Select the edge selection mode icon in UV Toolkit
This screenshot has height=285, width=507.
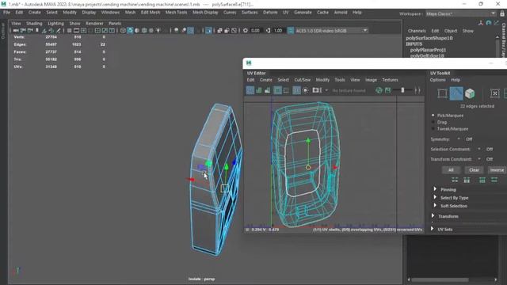click(456, 93)
